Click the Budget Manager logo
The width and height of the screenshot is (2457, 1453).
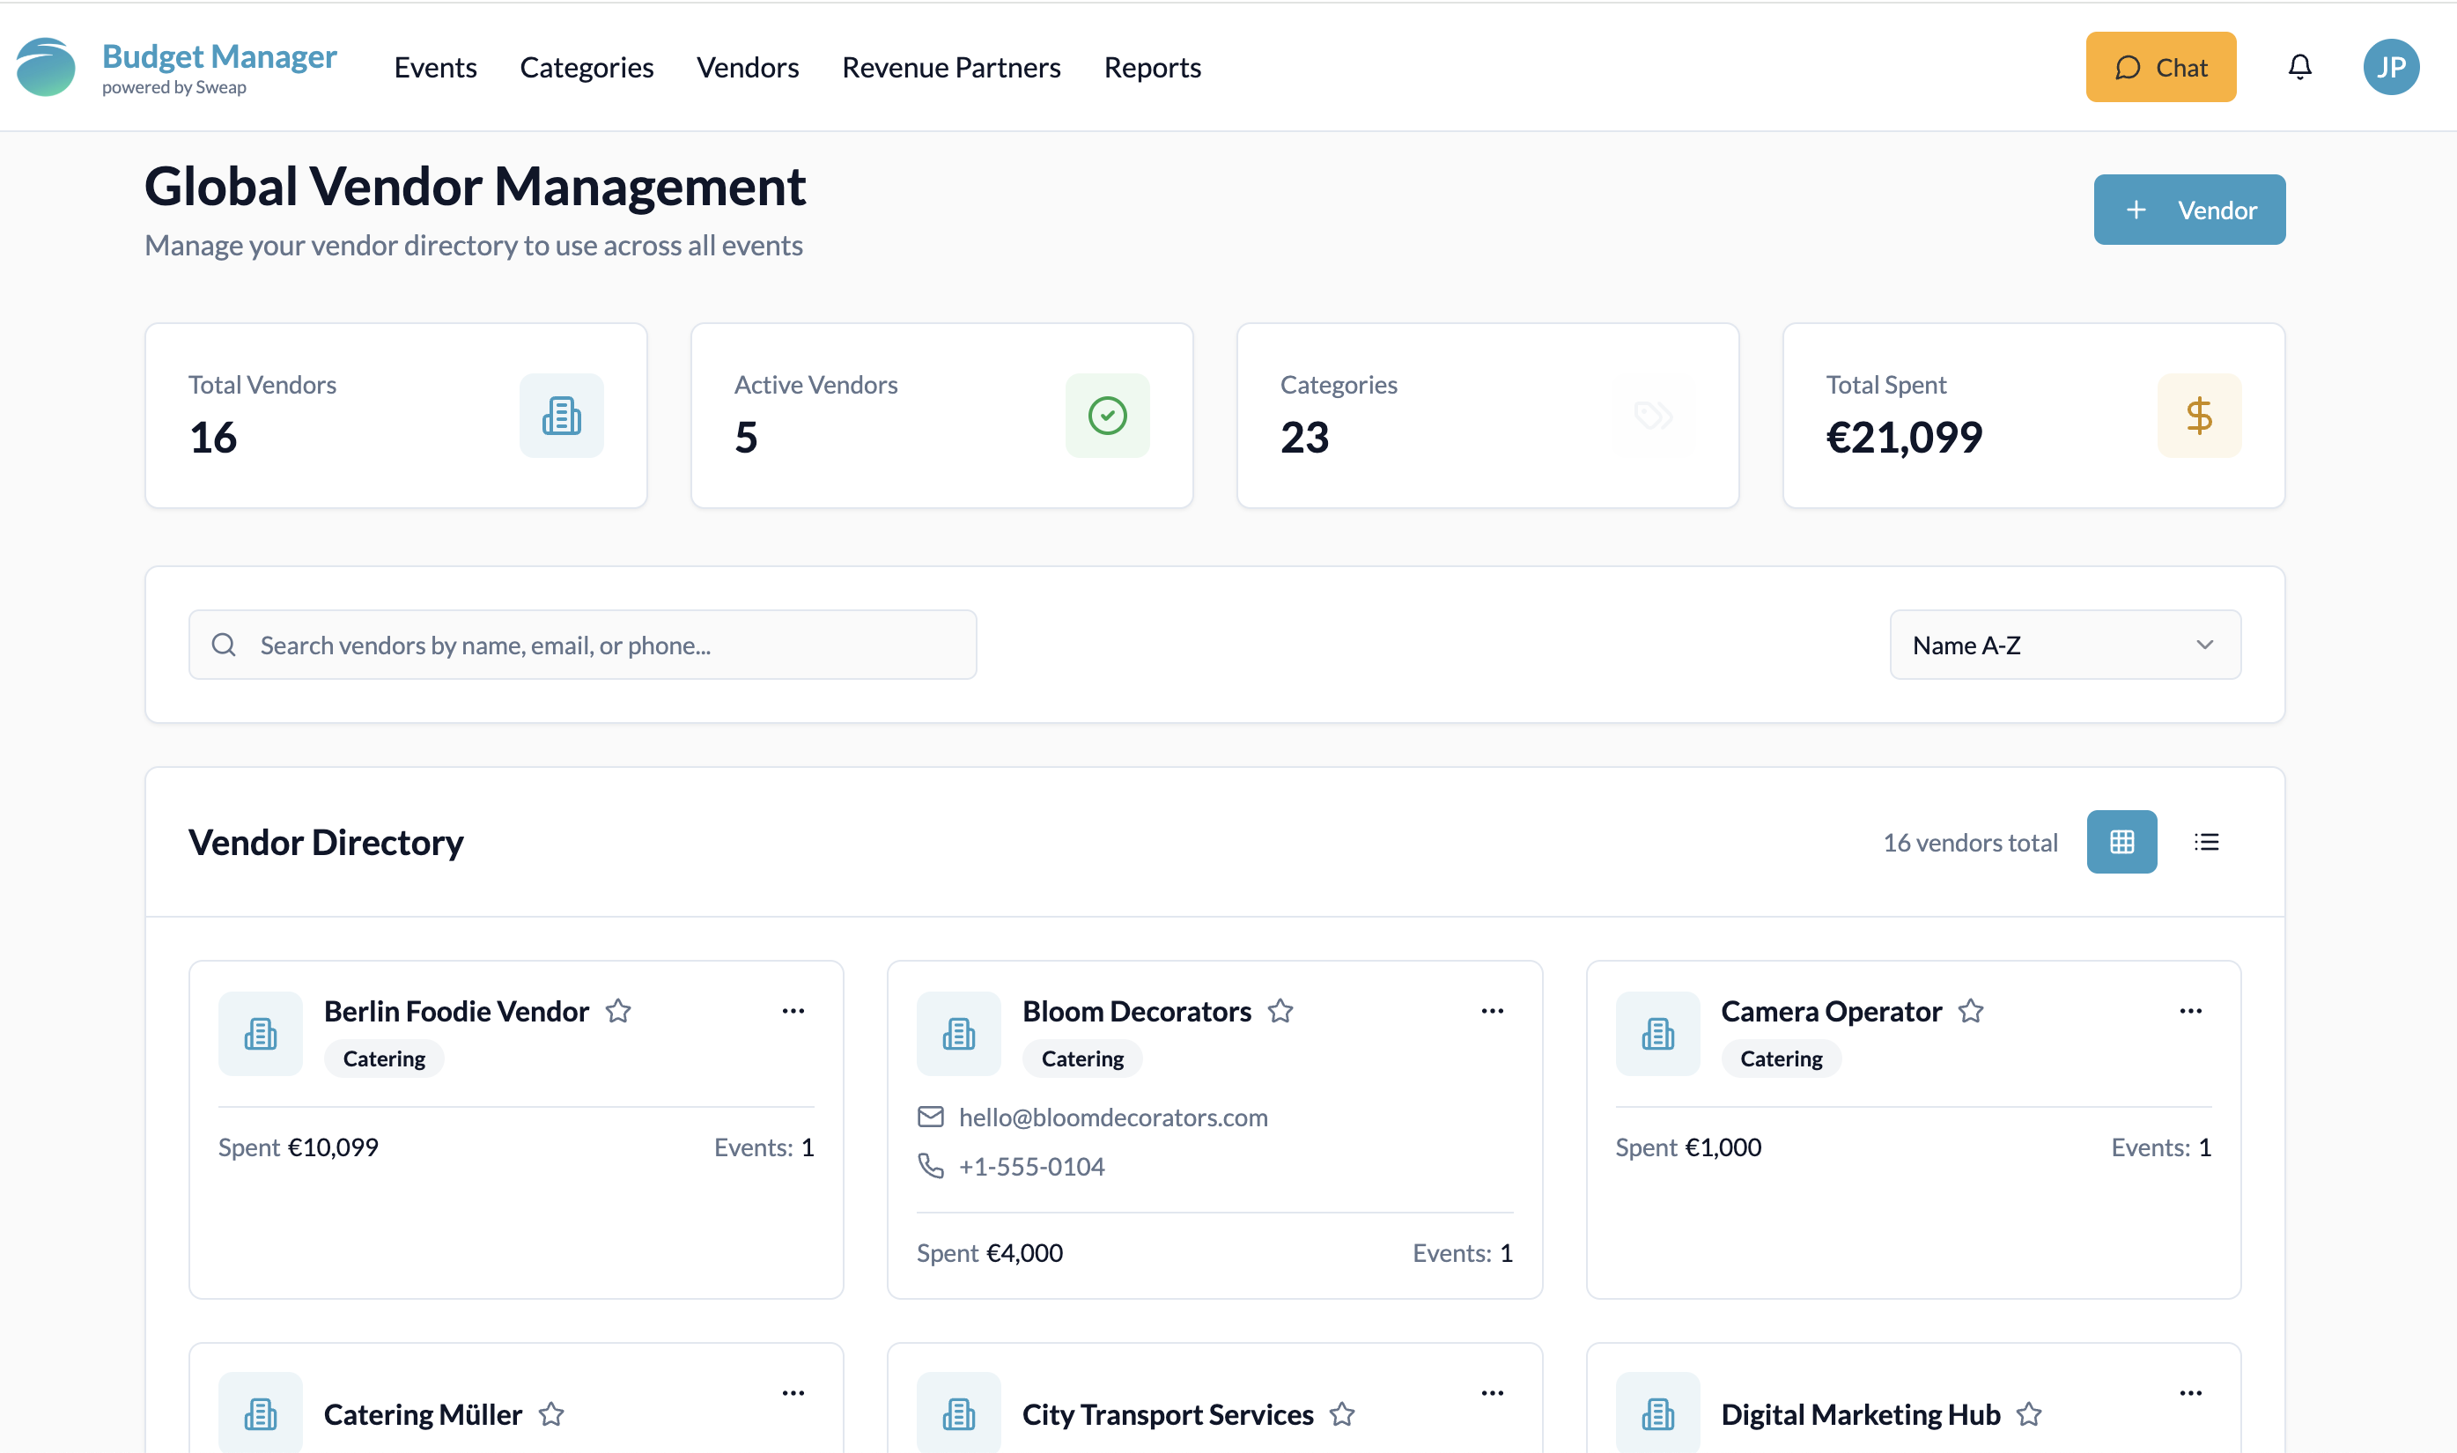(174, 64)
